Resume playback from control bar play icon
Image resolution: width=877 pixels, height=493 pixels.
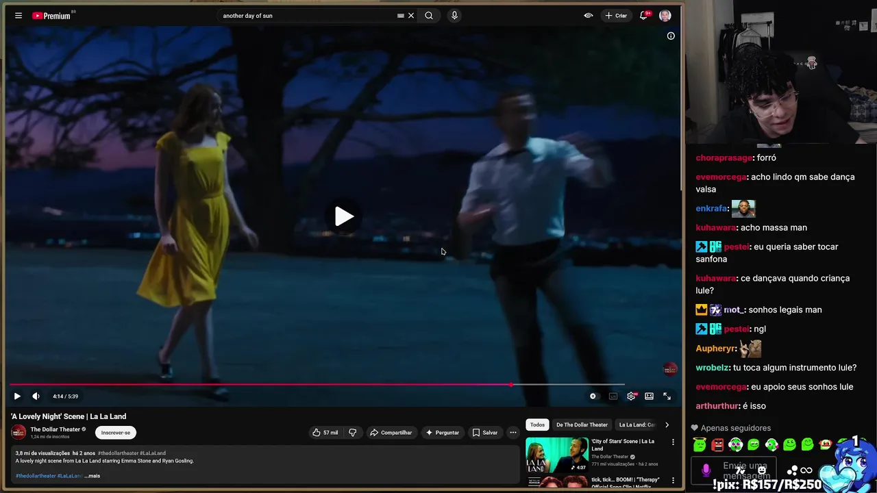tap(17, 396)
